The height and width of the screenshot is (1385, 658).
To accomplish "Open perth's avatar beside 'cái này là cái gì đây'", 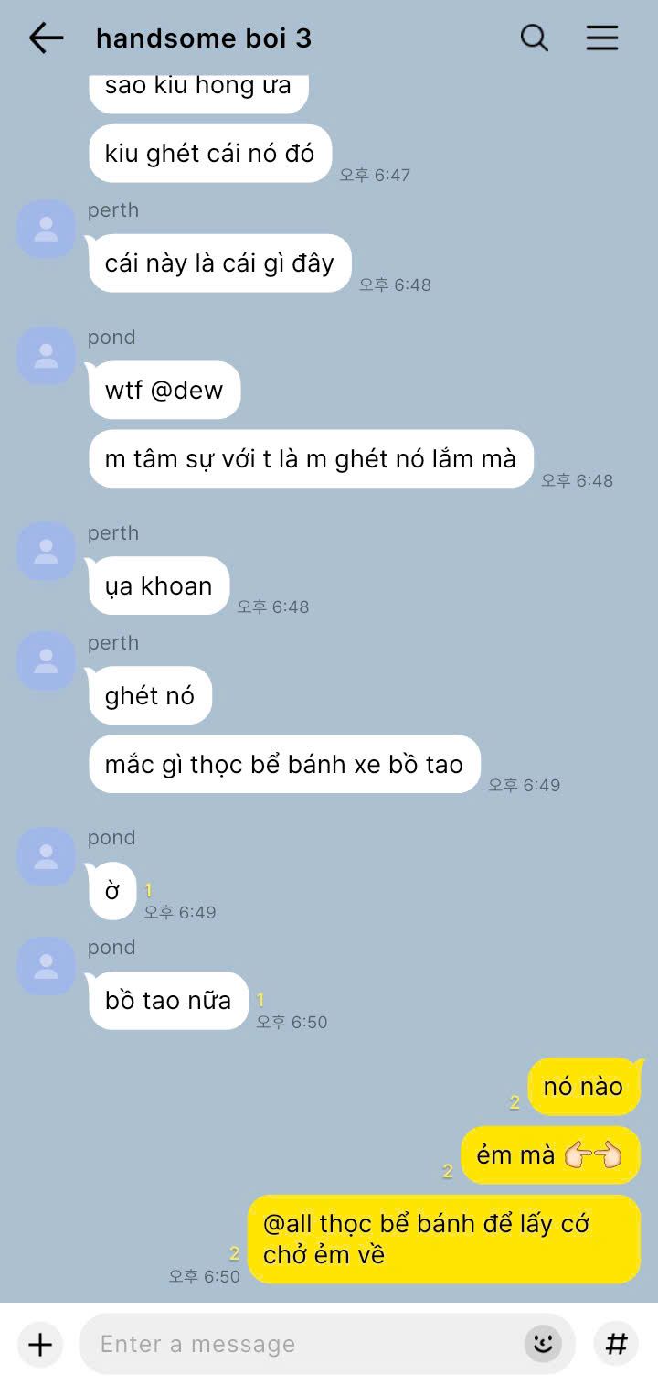I will click(x=46, y=229).
